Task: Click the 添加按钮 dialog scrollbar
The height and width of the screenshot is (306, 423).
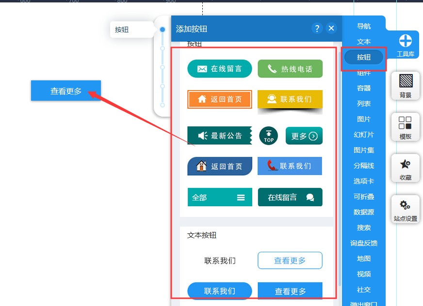Action: click(340, 168)
